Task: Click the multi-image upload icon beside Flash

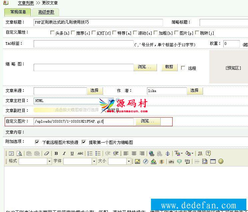Action: click(x=154, y=161)
